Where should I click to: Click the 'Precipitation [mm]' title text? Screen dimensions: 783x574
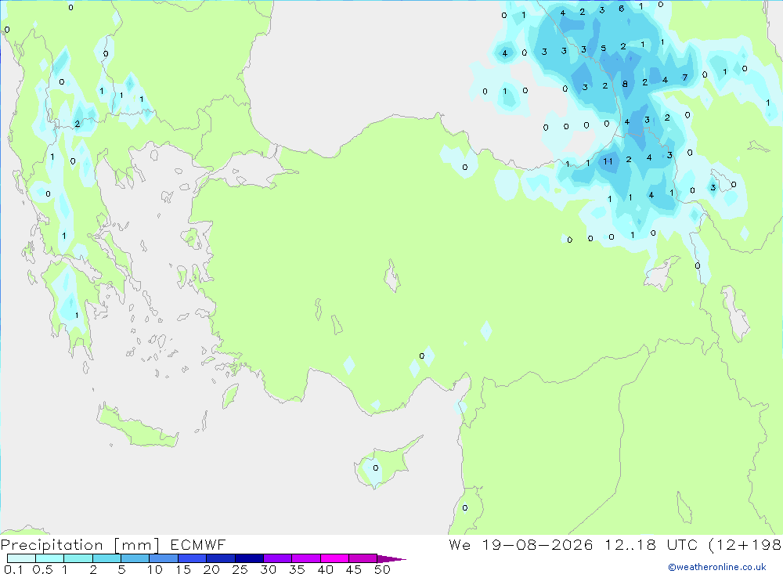coord(80,545)
